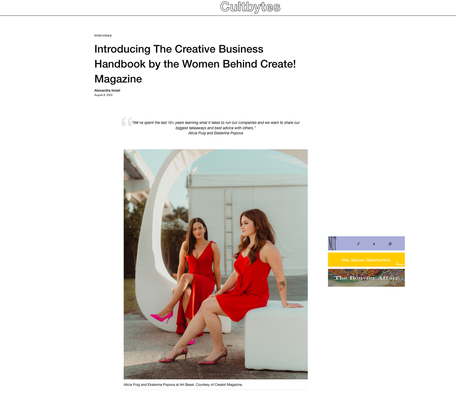Screen dimensions: 456x393
Task: Click the image caption about Art Basel
Action: tap(183, 385)
